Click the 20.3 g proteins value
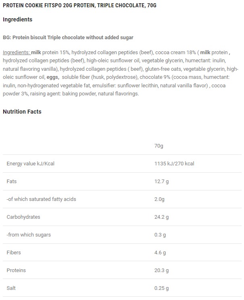 (x=161, y=270)
